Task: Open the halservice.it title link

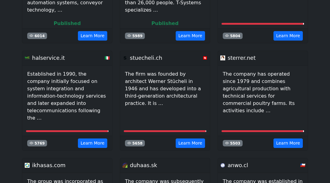Action: [x=48, y=58]
